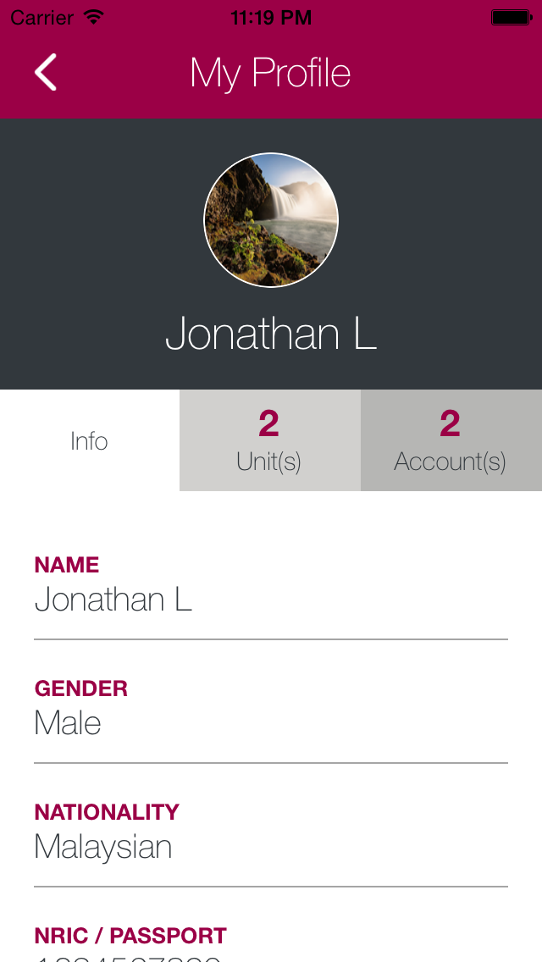Click the large Jonathan L heading
The width and height of the screenshot is (542, 962).
click(271, 334)
